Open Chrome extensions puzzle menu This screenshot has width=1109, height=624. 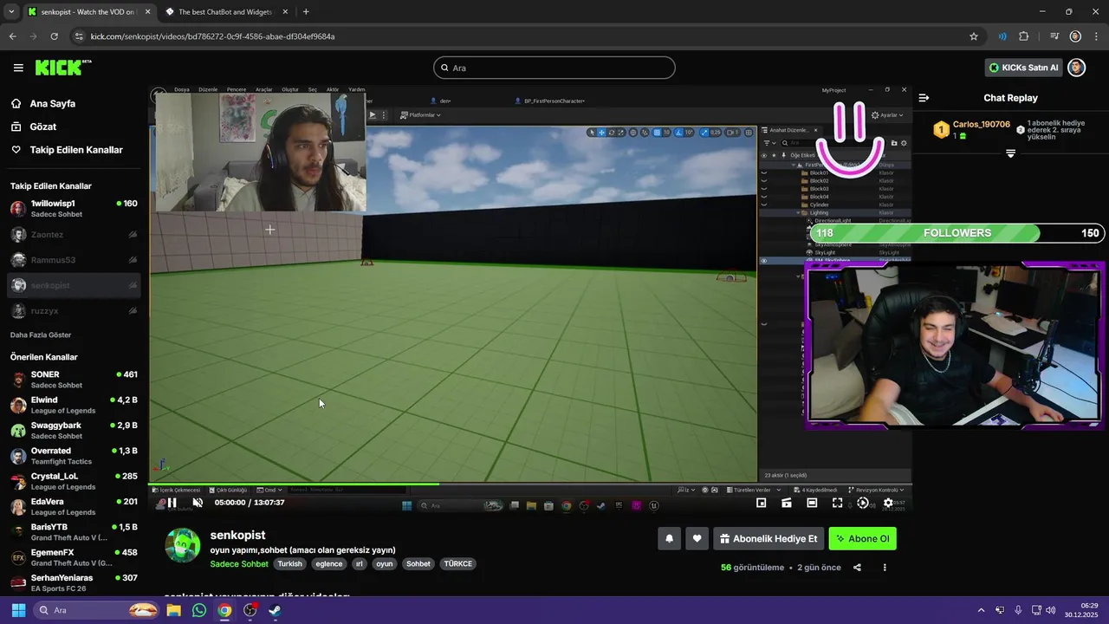(x=1024, y=36)
